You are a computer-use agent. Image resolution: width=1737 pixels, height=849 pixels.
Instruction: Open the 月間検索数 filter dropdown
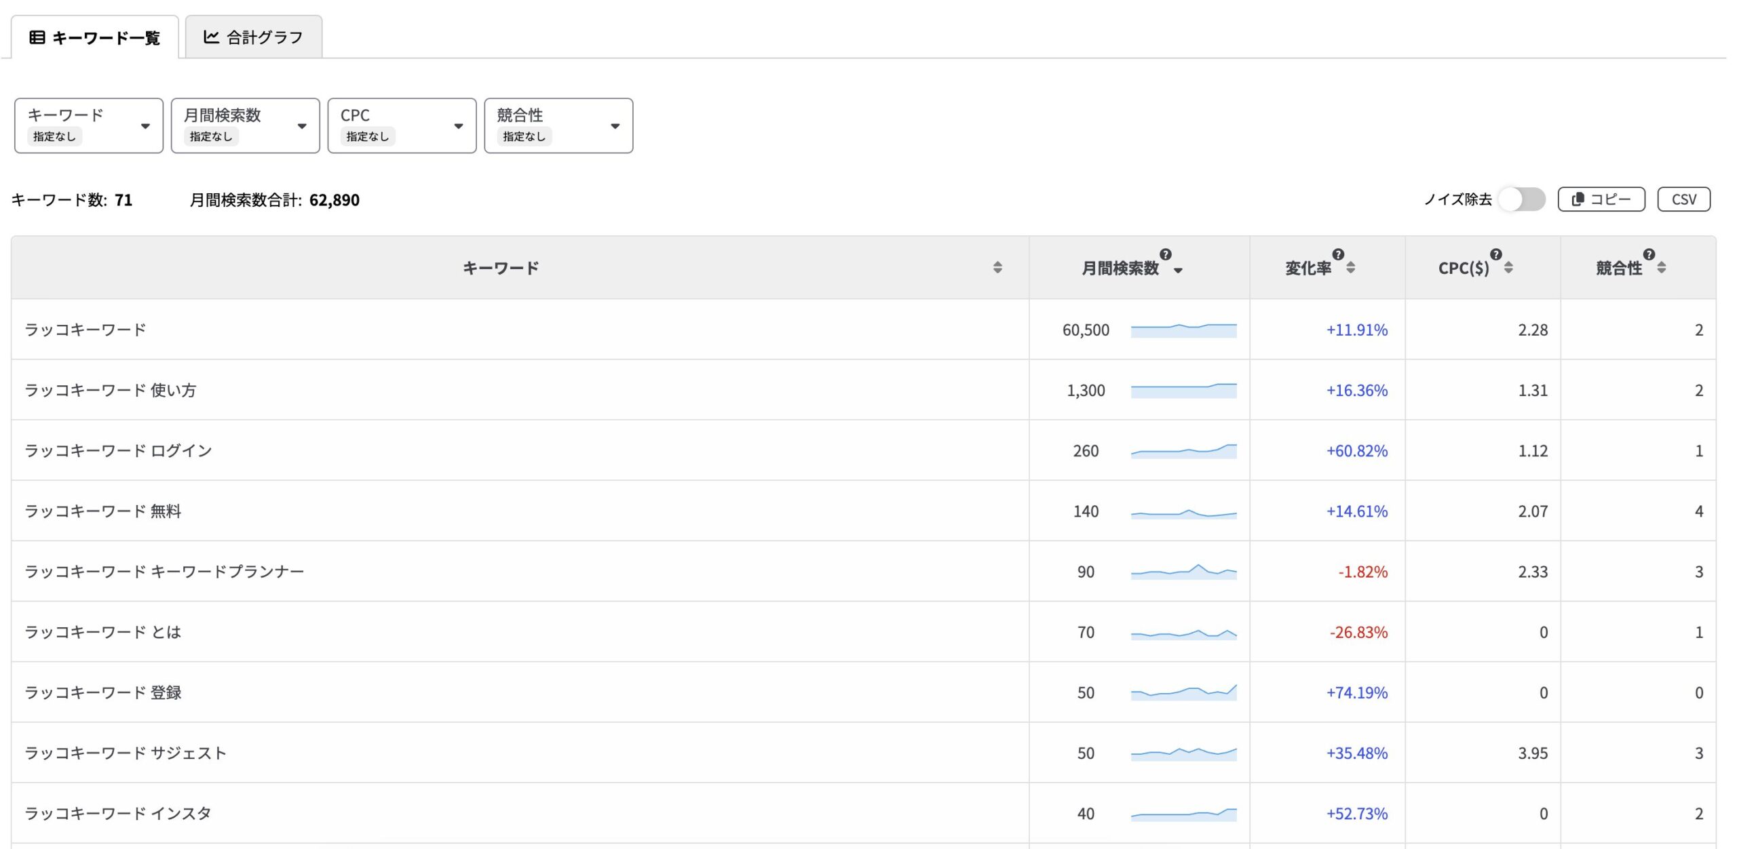coord(246,125)
